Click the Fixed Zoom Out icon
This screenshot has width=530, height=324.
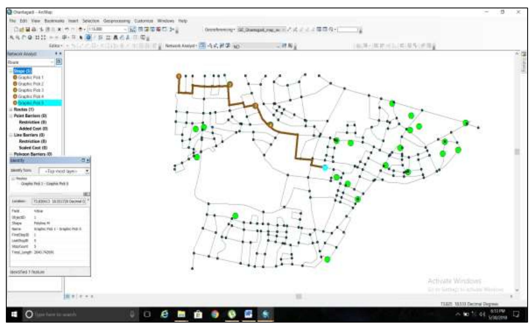(44, 37)
